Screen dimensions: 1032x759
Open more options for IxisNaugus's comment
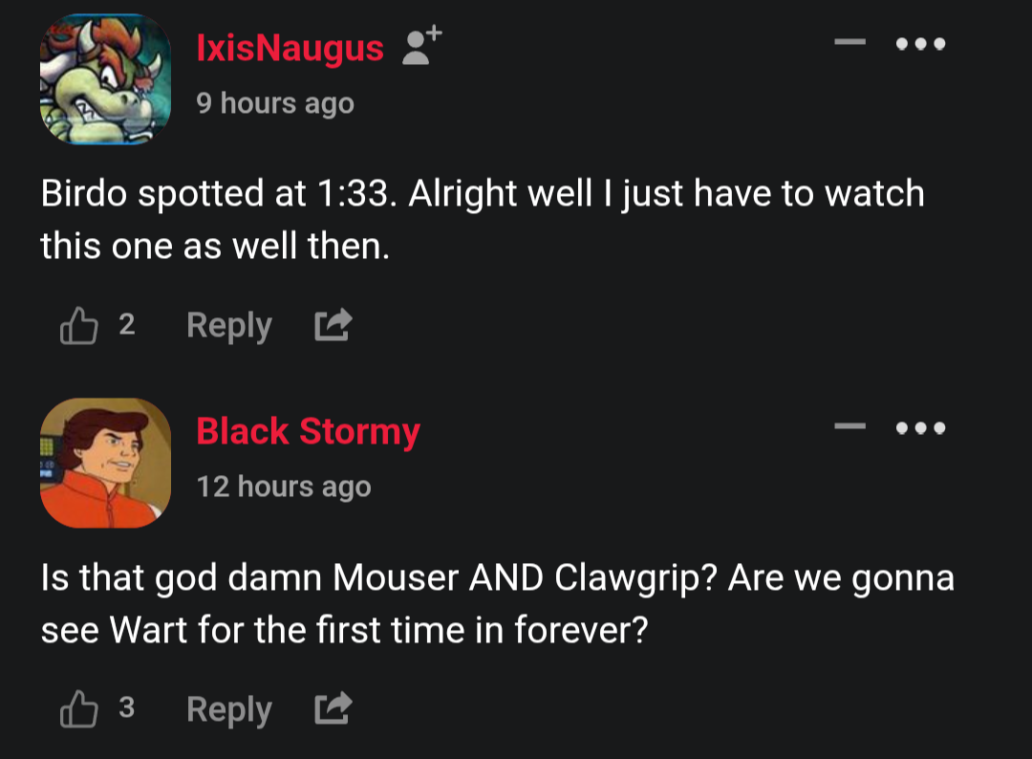click(921, 44)
